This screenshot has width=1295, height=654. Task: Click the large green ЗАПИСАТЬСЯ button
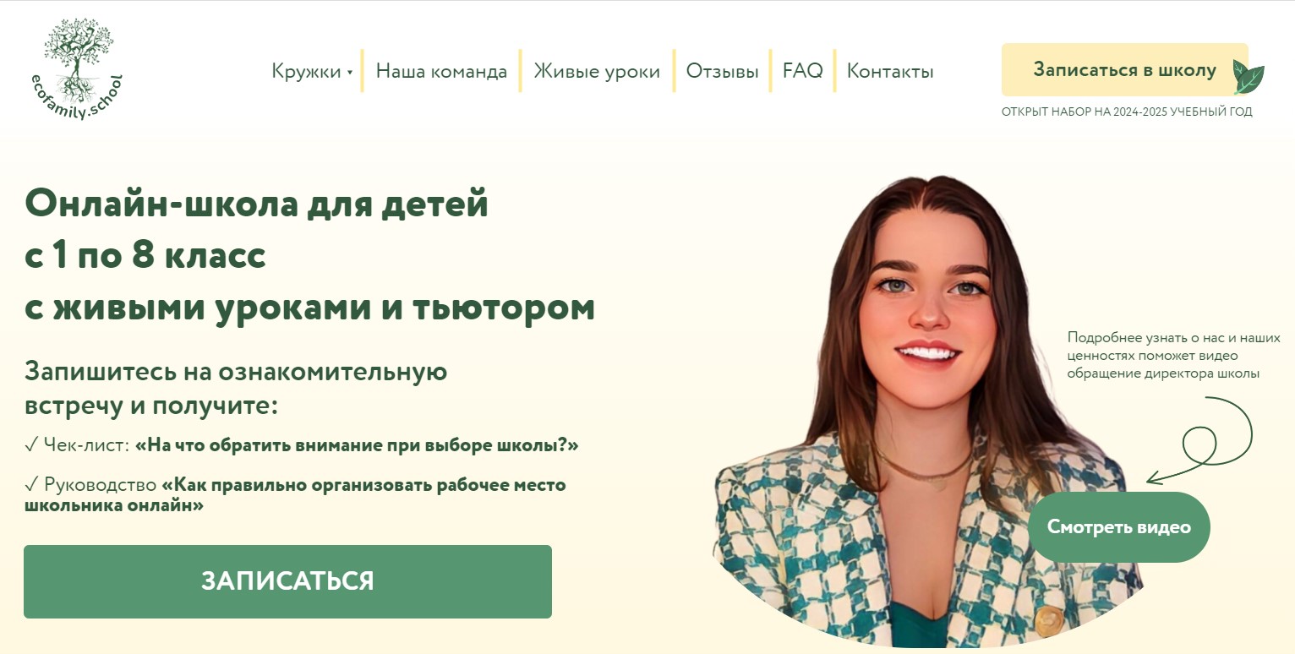tap(287, 581)
